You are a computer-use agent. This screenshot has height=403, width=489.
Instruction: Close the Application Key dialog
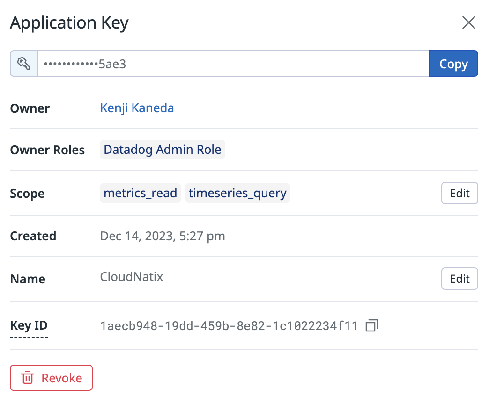coord(468,22)
